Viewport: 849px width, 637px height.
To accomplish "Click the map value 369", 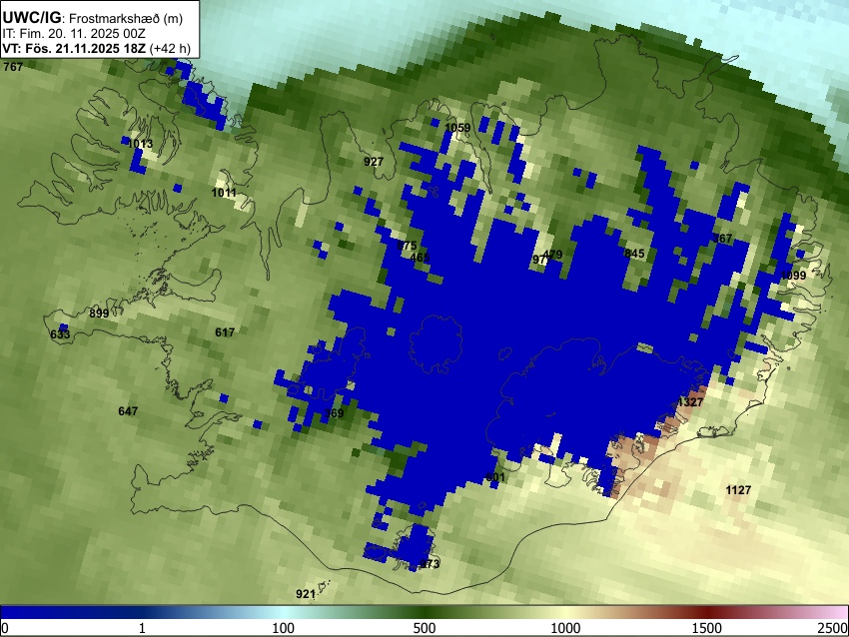I will pos(334,413).
